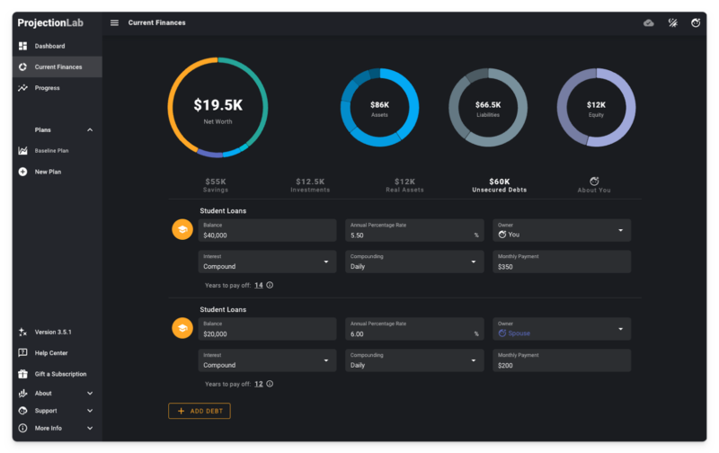Open Owner dropdown showing You
This screenshot has width=719, height=453.
pos(561,230)
